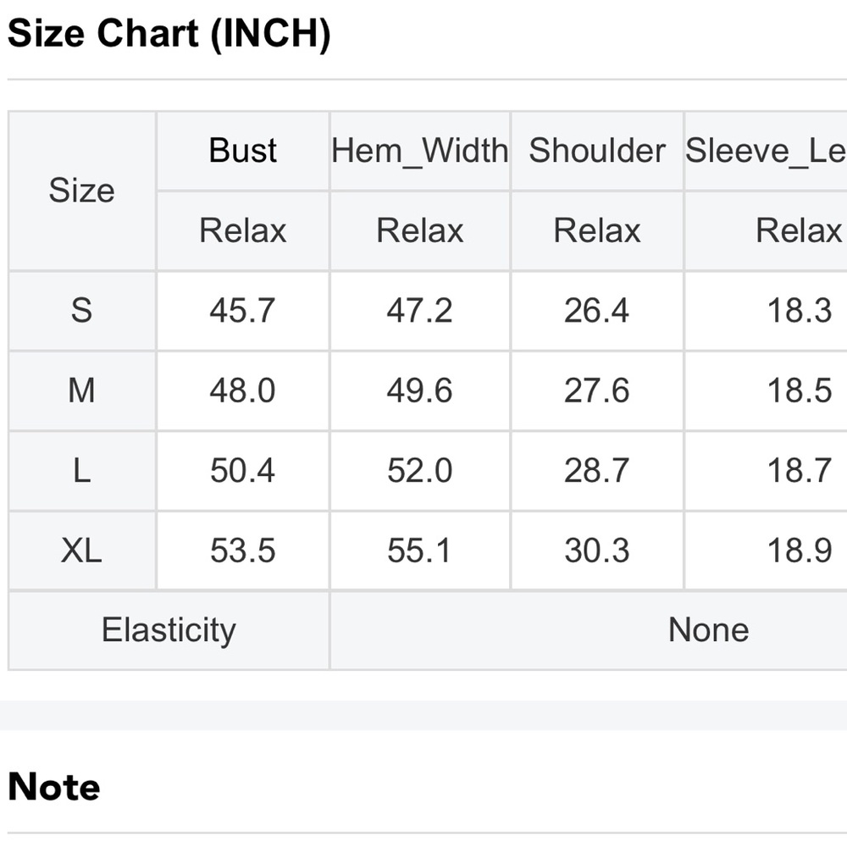The height and width of the screenshot is (847, 847).
Task: Select the Bust column header
Action: (242, 150)
